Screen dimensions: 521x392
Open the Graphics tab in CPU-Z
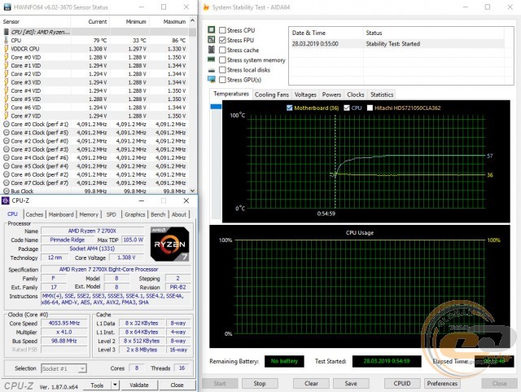[x=135, y=214]
